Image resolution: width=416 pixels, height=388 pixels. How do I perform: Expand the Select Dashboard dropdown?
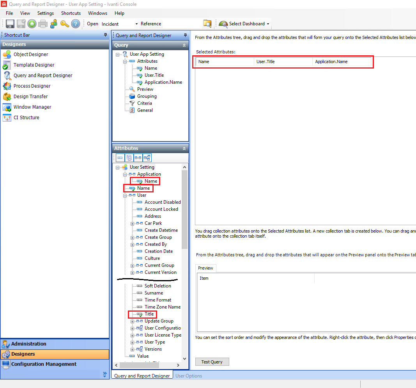268,24
